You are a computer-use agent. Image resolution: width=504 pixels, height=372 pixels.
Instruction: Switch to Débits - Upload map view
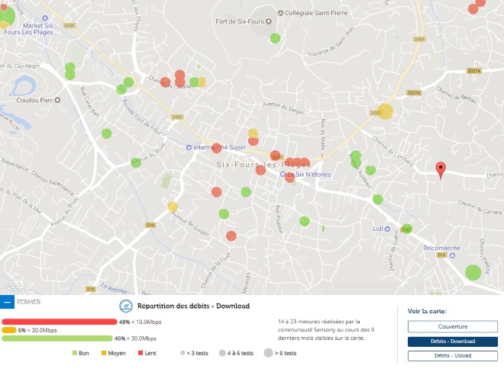(x=447, y=355)
